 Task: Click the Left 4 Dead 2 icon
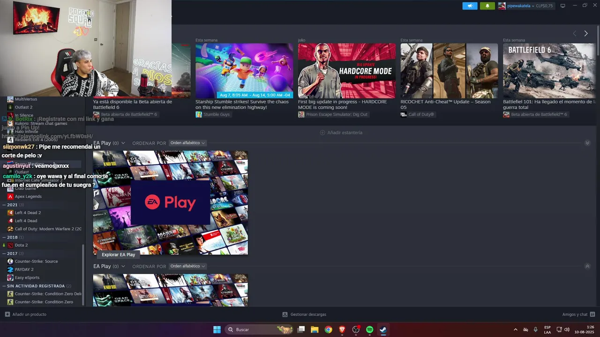tap(10, 212)
